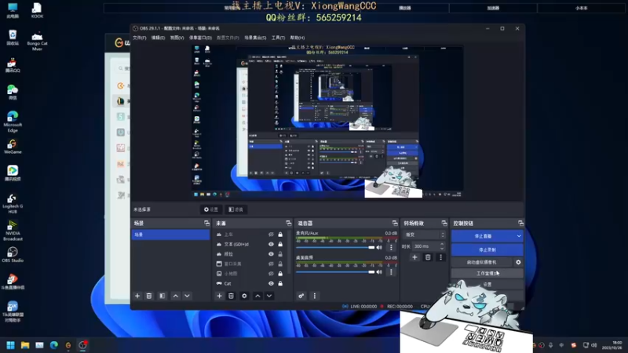The height and width of the screenshot is (353, 628).
Task: Open virtual camera settings gear icon
Action: (x=518, y=262)
